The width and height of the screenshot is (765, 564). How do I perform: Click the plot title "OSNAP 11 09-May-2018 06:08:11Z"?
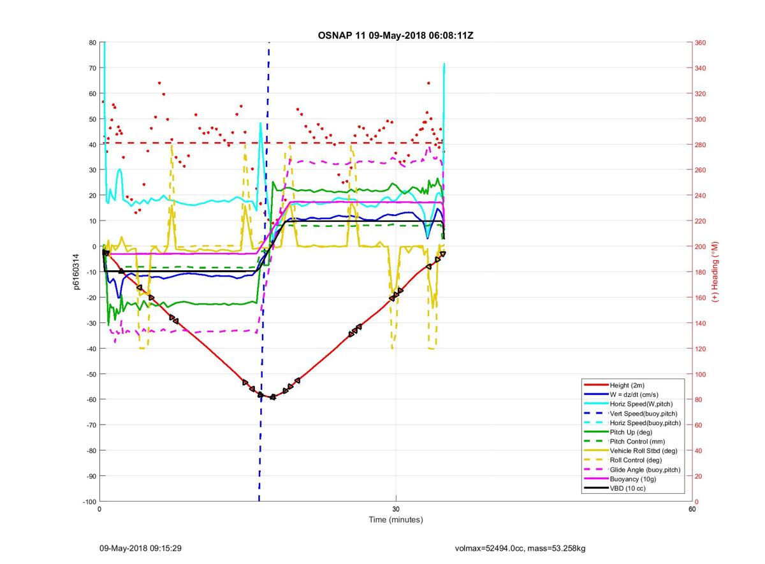pyautogui.click(x=395, y=36)
